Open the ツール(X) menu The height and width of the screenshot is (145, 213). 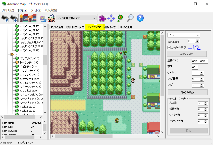pos(36,10)
